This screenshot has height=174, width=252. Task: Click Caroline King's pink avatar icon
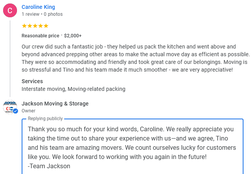tap(10, 10)
